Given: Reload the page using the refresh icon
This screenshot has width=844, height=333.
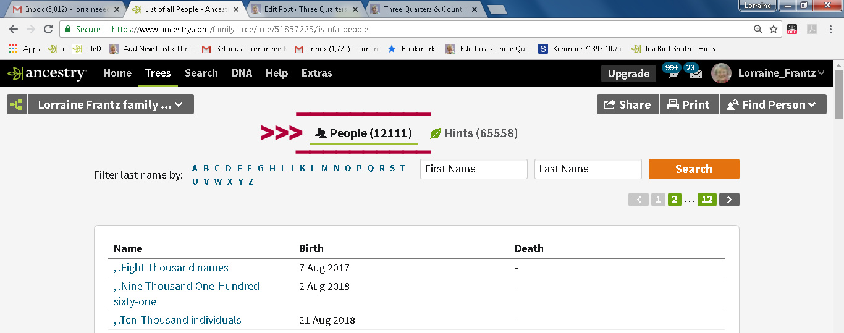Looking at the screenshot, I should [48, 29].
